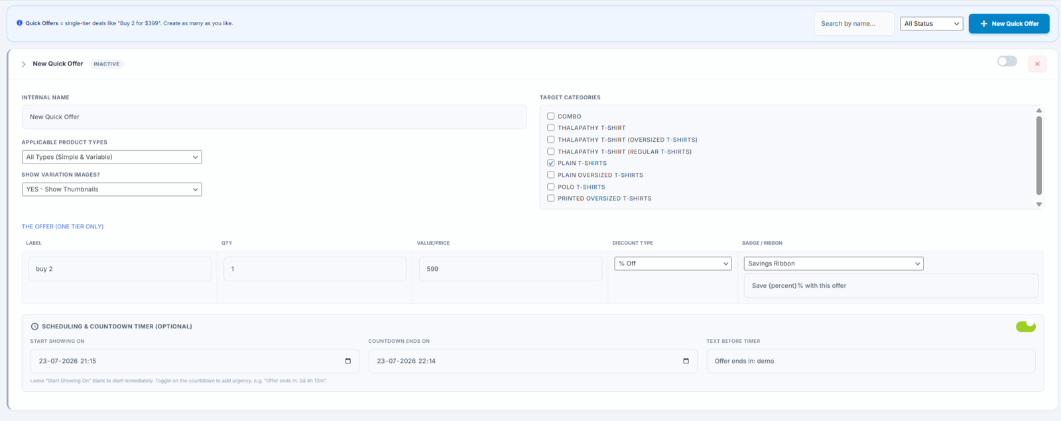Toggle the offer active switch
1061x421 pixels.
pyautogui.click(x=1007, y=62)
